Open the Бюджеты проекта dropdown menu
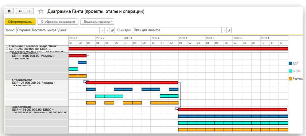Screen dimensions: 306x136 [97, 22]
